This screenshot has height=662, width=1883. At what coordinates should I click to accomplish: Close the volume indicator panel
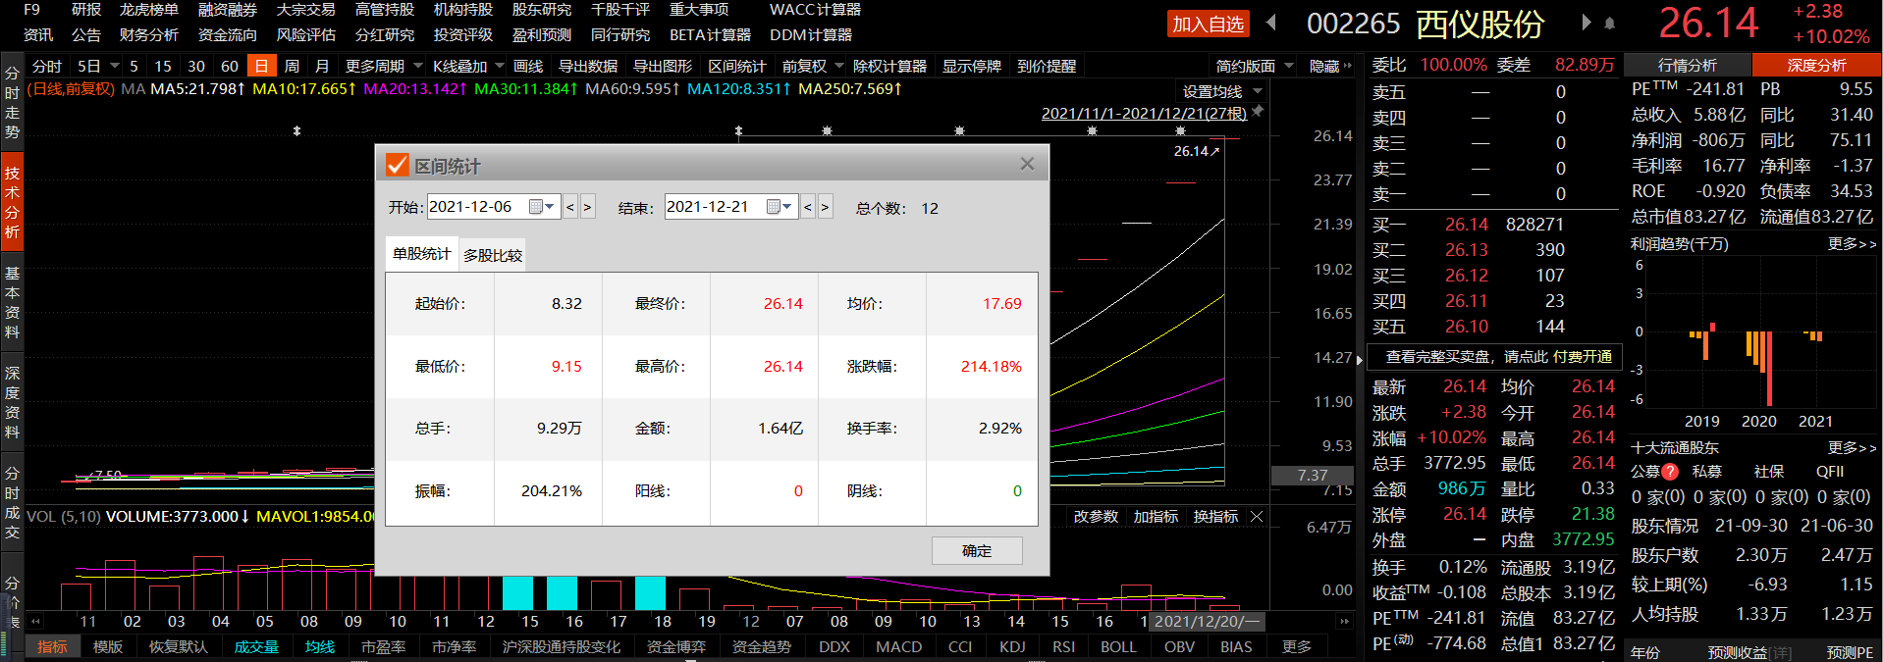1257,516
